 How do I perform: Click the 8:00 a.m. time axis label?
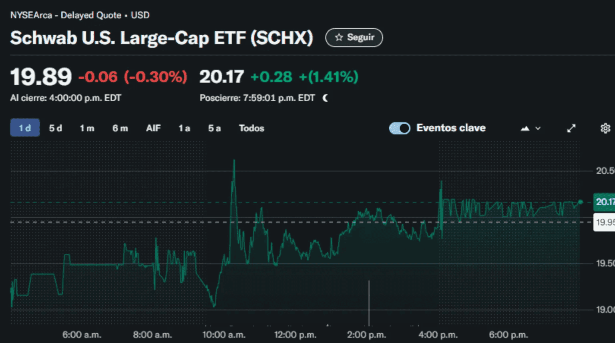click(x=153, y=335)
